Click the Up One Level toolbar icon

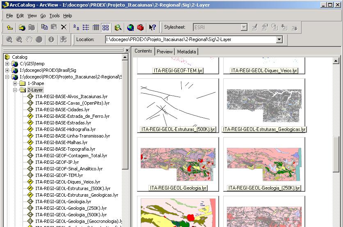pos(10,28)
